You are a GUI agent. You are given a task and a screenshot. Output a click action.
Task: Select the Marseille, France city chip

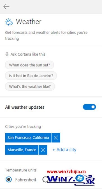pyautogui.click(x=22, y=150)
